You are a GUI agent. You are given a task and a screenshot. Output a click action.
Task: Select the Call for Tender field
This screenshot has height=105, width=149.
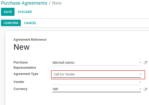coord(97,74)
